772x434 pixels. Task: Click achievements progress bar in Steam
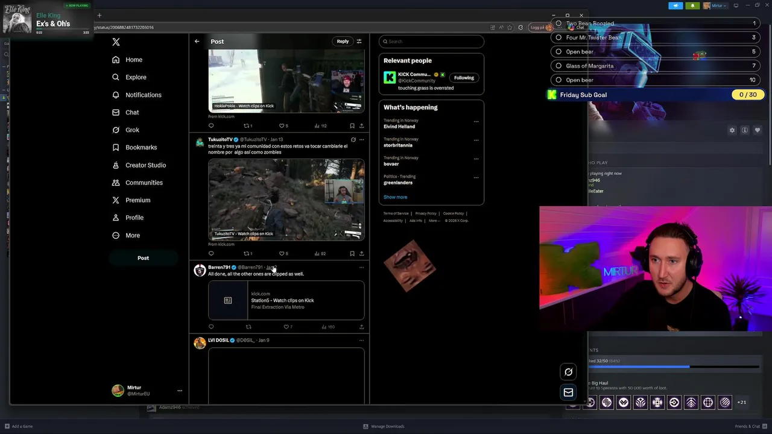(674, 366)
